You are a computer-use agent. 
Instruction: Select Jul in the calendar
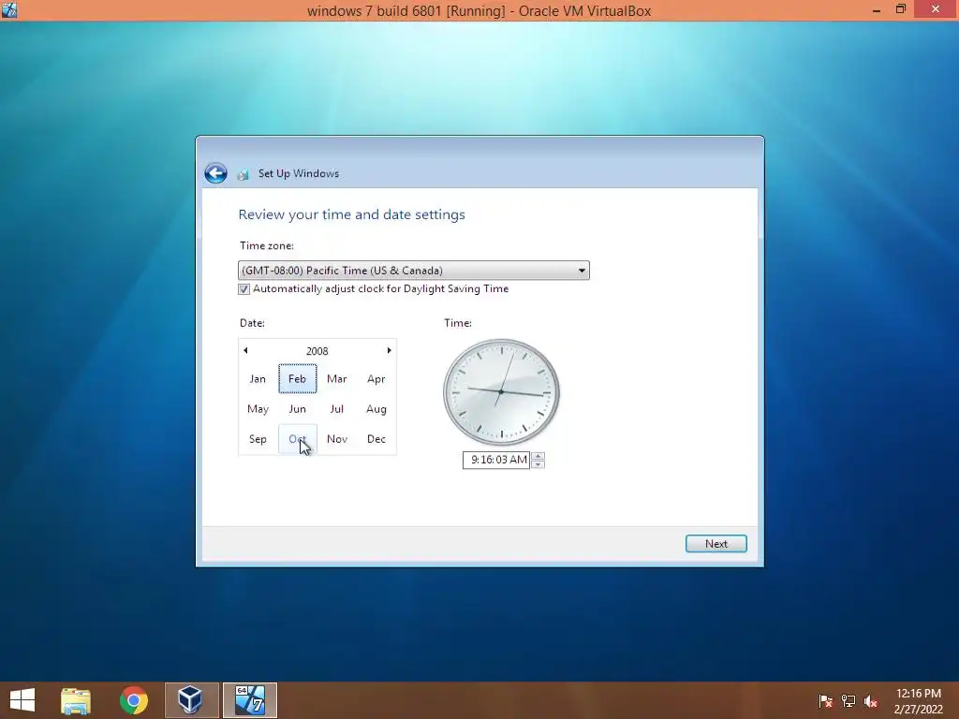(337, 409)
